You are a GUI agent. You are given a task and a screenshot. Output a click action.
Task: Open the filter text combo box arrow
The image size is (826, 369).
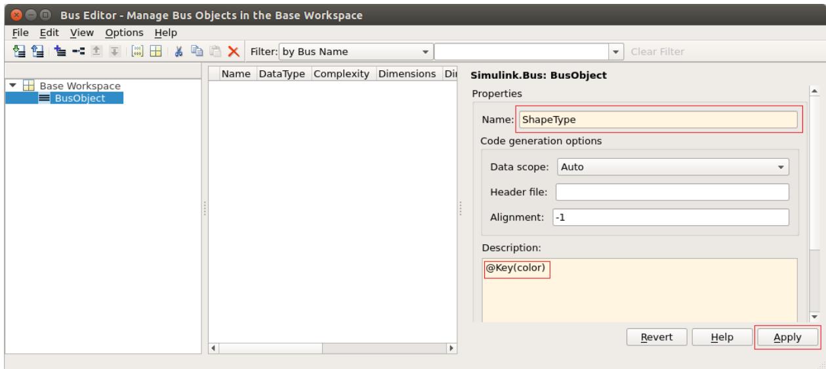pos(615,51)
